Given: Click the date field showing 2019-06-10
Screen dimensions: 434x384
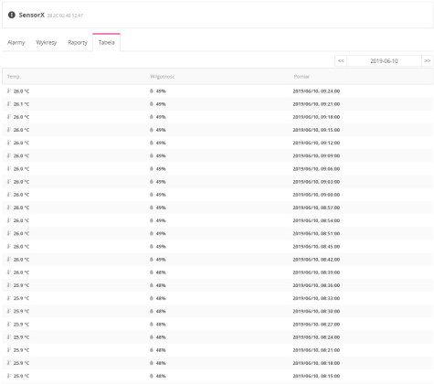Looking at the screenshot, I should pos(384,60).
